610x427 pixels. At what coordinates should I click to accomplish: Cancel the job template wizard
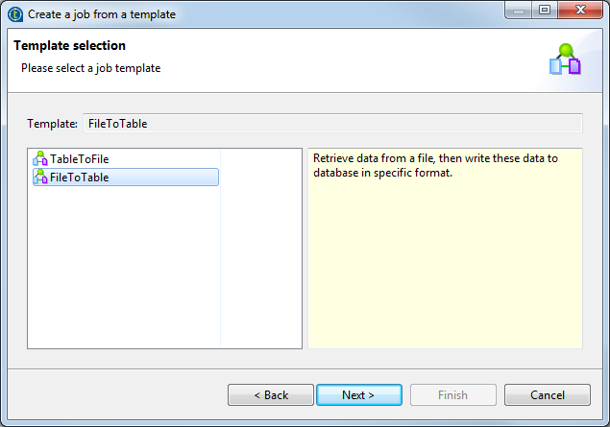(547, 394)
